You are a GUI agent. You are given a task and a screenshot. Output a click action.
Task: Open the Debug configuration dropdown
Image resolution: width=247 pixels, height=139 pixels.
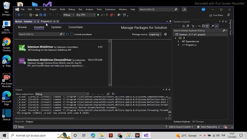[68, 15]
